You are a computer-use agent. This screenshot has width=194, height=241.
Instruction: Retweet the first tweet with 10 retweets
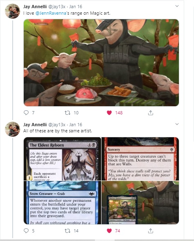(x=68, y=113)
